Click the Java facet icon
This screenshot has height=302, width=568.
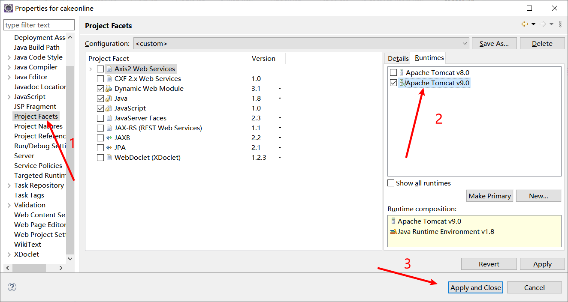[x=109, y=98]
